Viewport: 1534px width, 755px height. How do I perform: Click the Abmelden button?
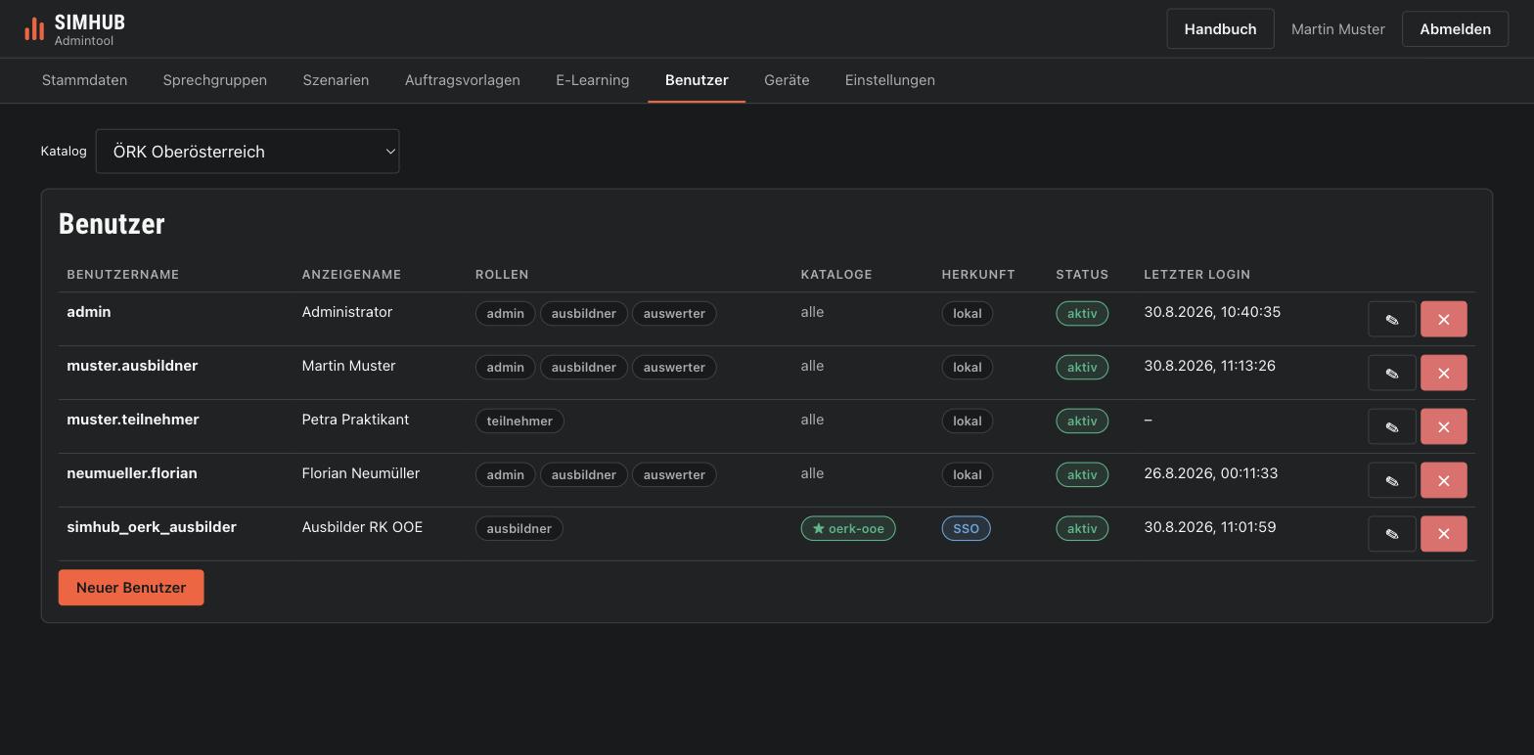click(1455, 29)
